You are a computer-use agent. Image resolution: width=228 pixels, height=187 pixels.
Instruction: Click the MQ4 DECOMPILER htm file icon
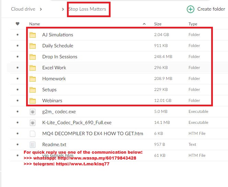tap(33, 134)
